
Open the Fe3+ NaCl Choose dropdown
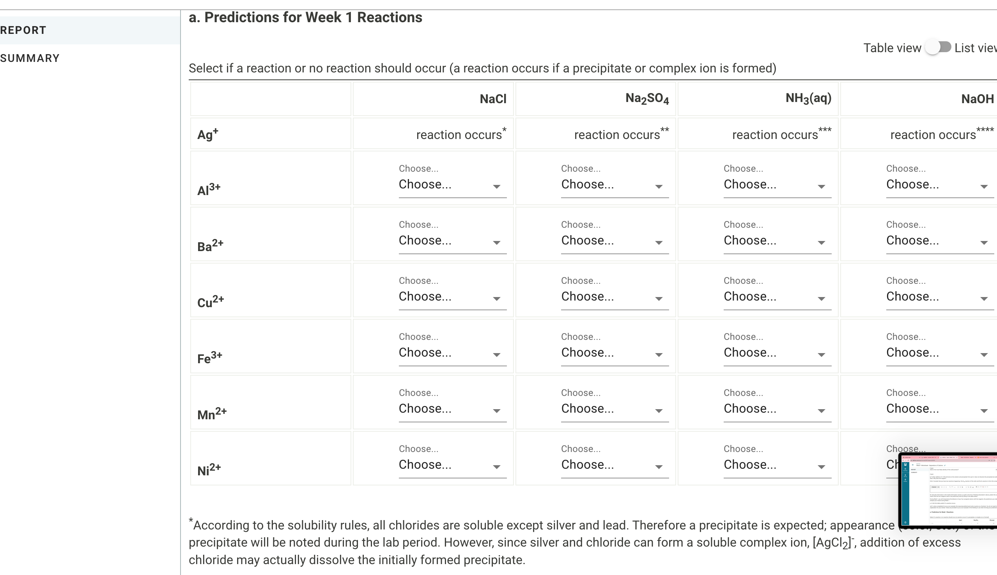pos(452,353)
